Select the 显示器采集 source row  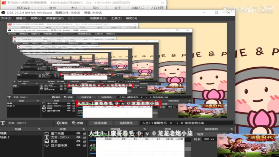tap(66, 145)
